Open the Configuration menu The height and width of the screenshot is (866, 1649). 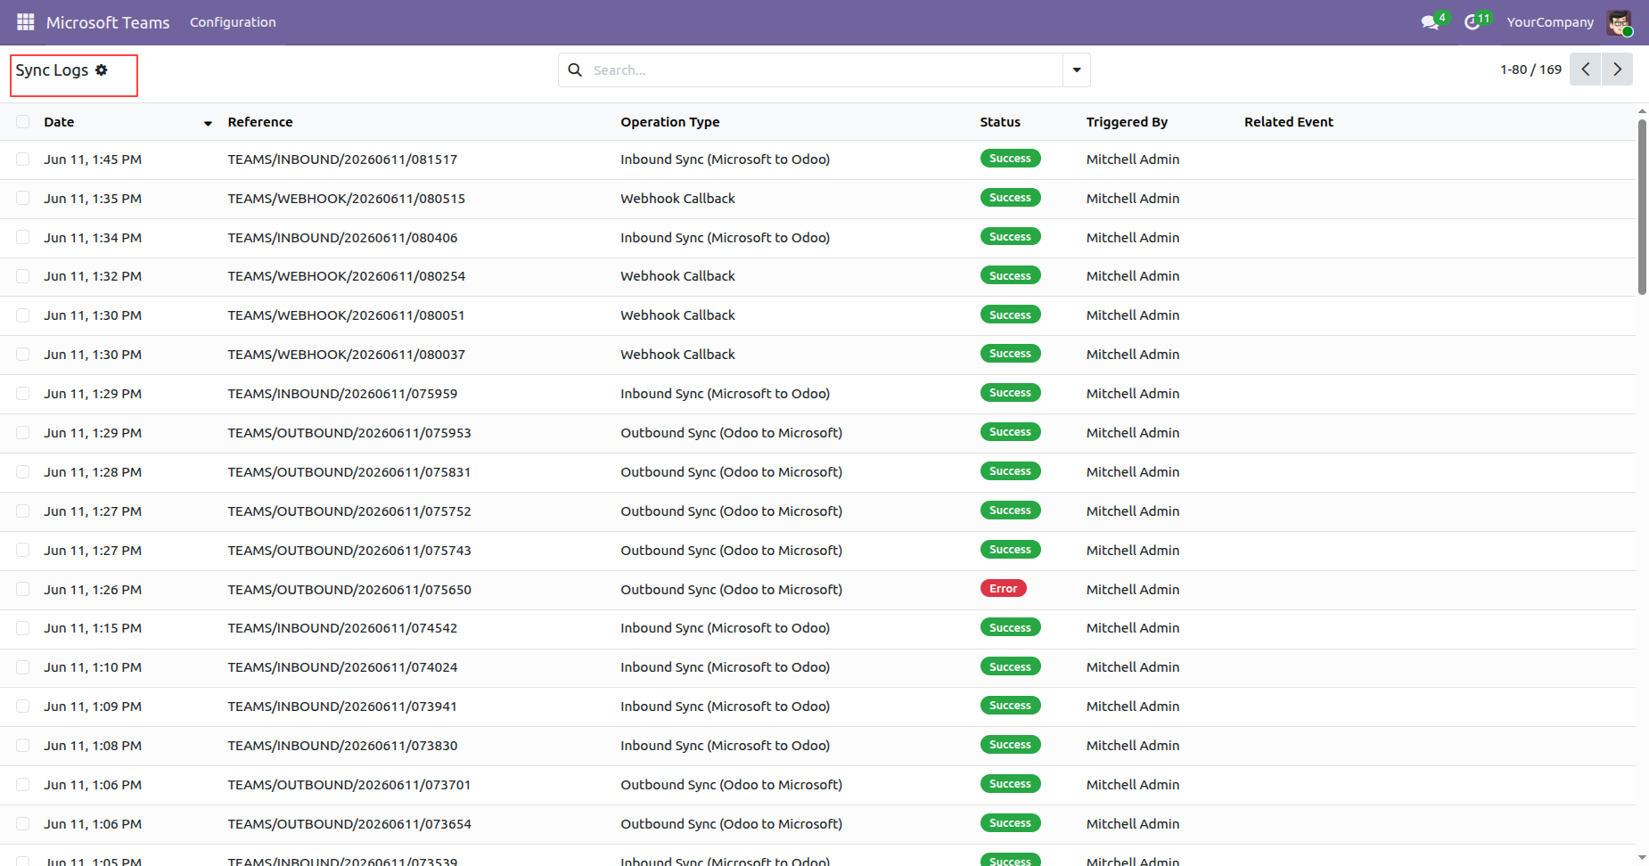click(x=233, y=22)
